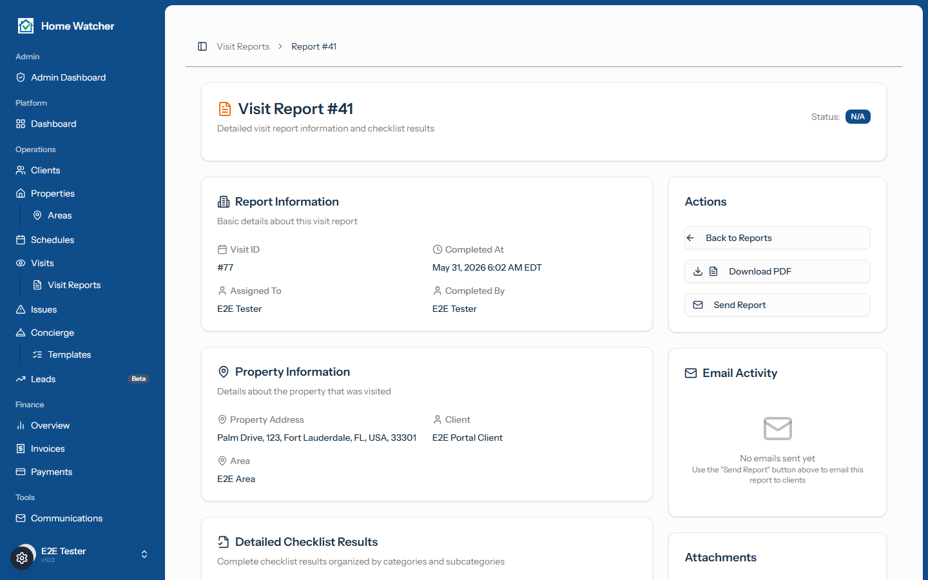The image size is (928, 580).
Task: Click the N/A status badge
Action: [x=858, y=117]
